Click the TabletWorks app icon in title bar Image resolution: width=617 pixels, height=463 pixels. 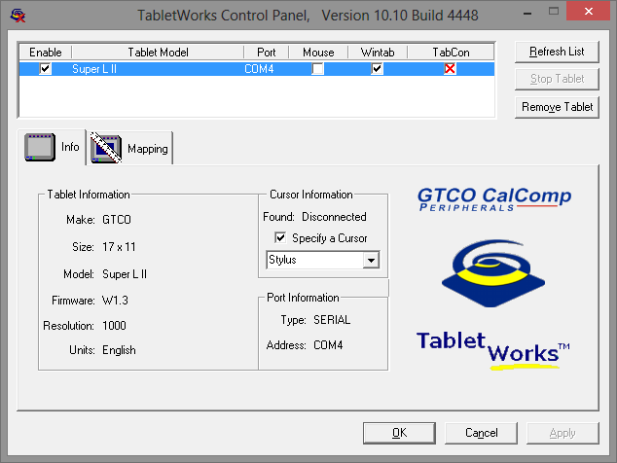16,15
